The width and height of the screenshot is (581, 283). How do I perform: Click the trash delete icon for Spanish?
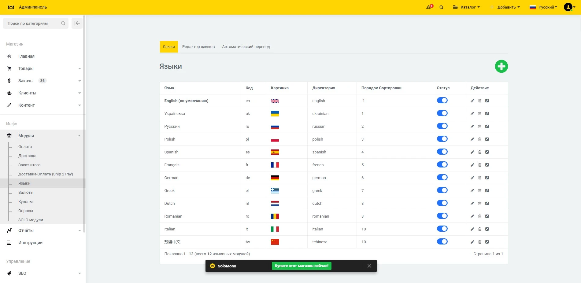point(479,152)
